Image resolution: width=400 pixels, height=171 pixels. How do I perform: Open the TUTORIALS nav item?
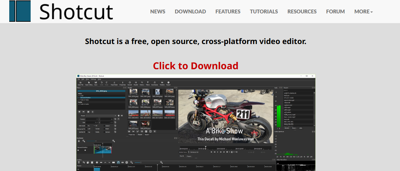click(264, 11)
